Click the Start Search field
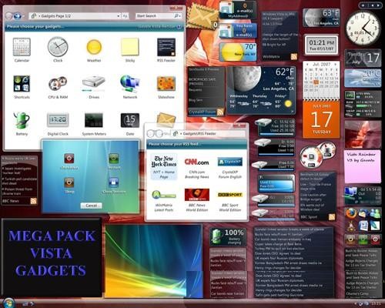 (155, 16)
